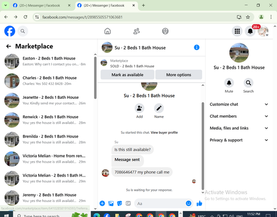Mute the conversation with the bell icon
The height and width of the screenshot is (217, 277).
(229, 83)
